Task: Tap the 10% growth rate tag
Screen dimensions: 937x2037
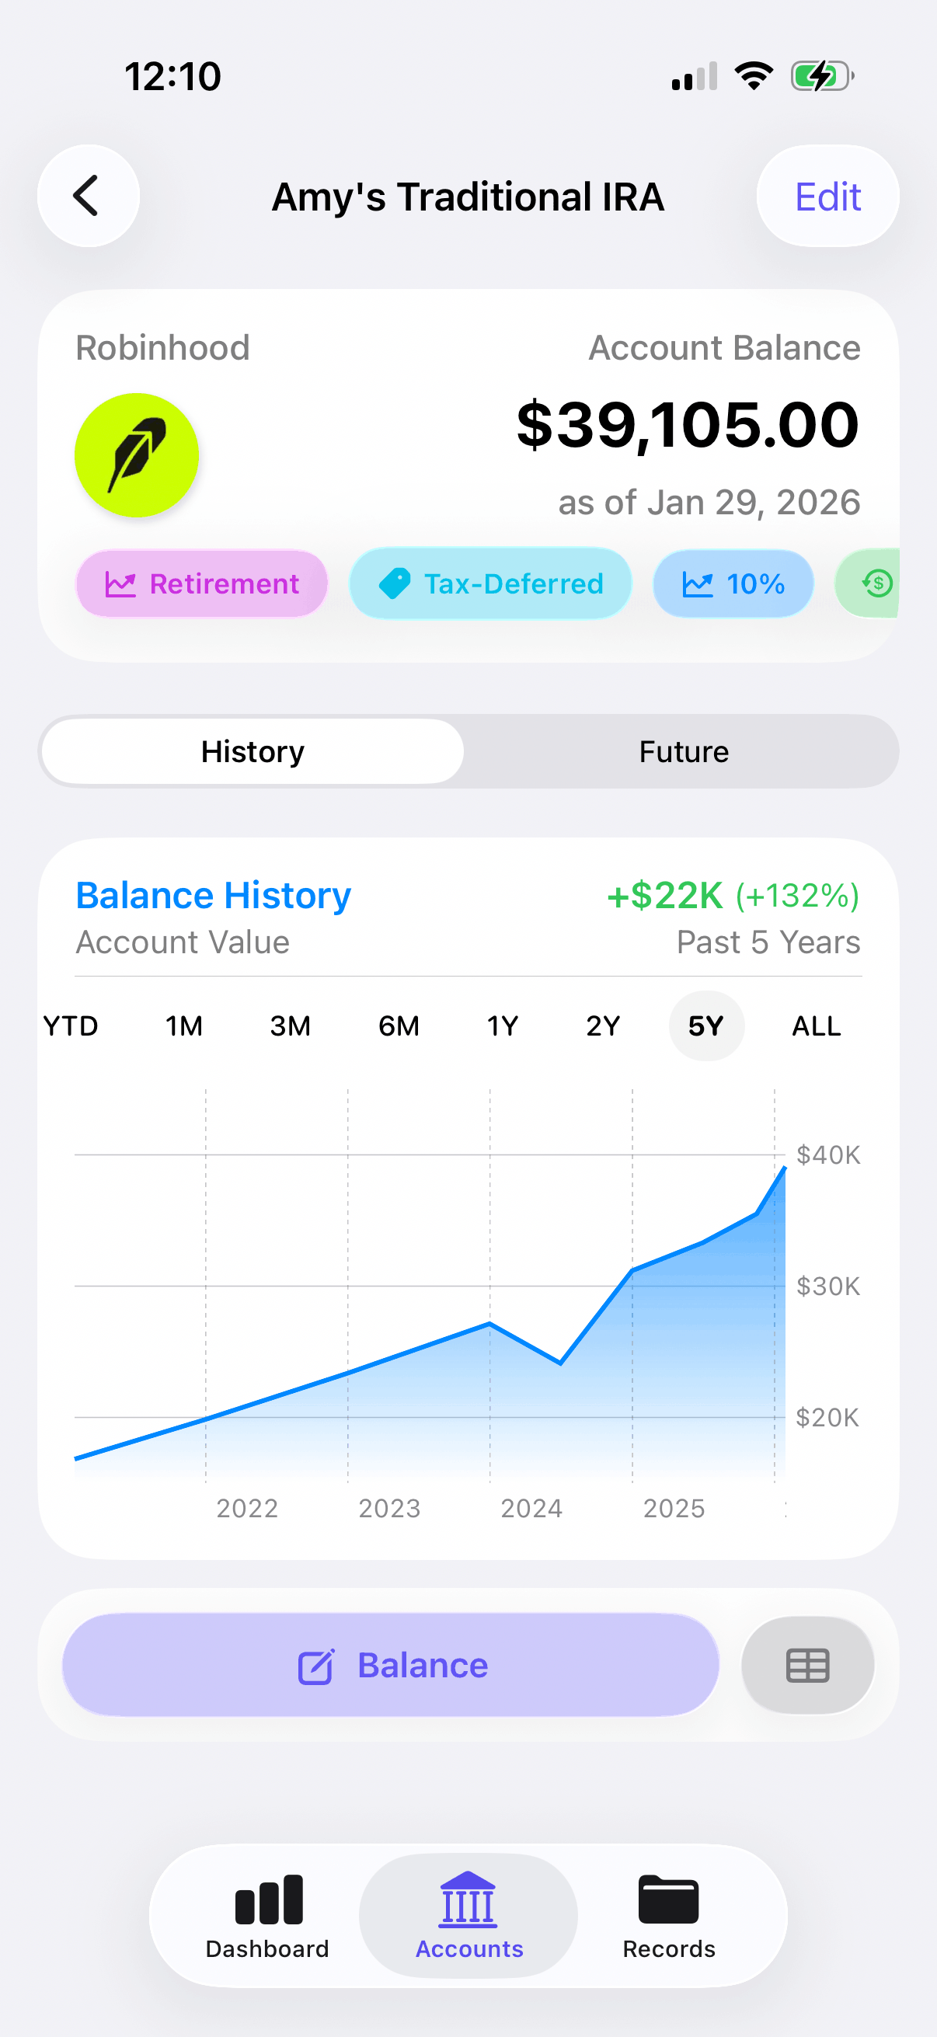Action: coord(732,583)
